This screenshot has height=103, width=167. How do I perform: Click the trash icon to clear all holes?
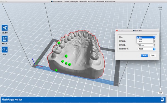point(4,39)
